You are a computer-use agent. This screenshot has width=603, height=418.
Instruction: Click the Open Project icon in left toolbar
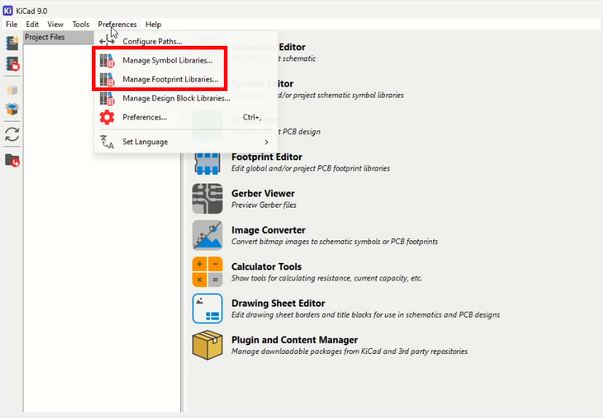(x=12, y=64)
